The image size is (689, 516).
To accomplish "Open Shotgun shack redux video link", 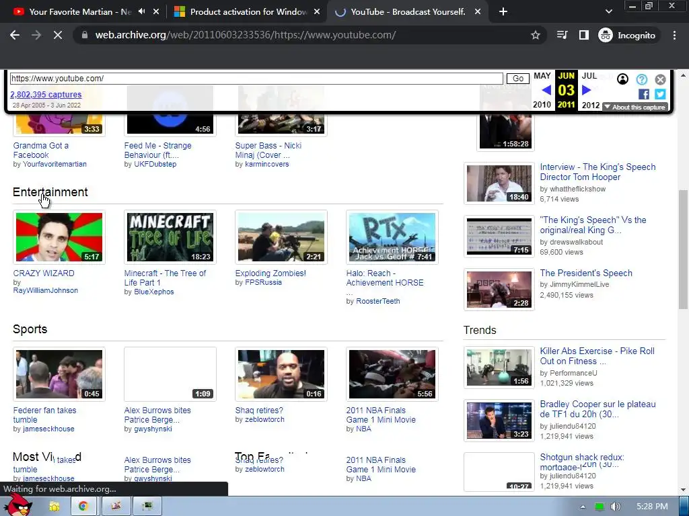I will [x=582, y=462].
